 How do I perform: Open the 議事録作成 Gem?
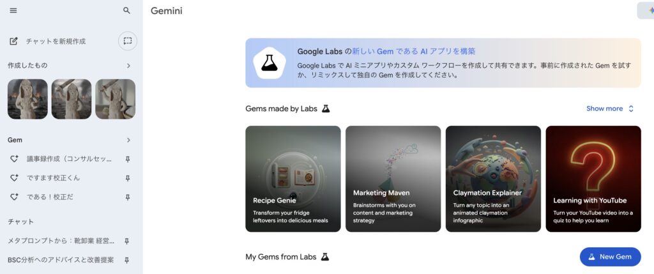coord(69,159)
